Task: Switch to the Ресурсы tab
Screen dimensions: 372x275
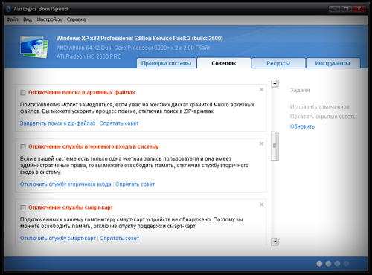Action: click(x=278, y=63)
